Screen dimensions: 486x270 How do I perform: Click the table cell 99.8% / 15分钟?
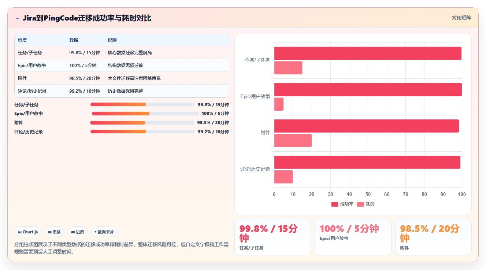coord(85,53)
